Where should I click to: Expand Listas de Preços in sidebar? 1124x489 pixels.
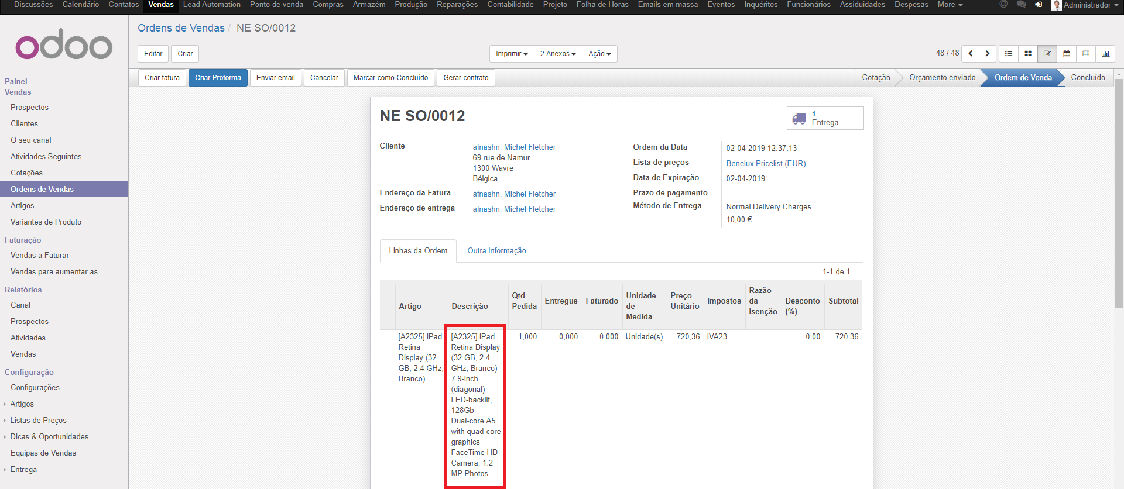[38, 421]
